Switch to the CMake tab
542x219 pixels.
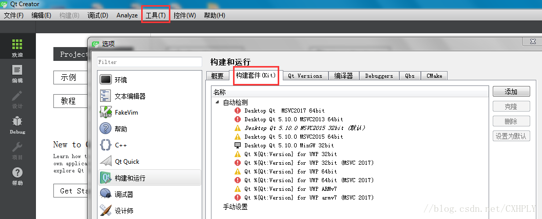click(x=434, y=76)
